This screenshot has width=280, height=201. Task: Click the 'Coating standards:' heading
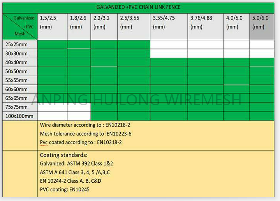click(63, 155)
